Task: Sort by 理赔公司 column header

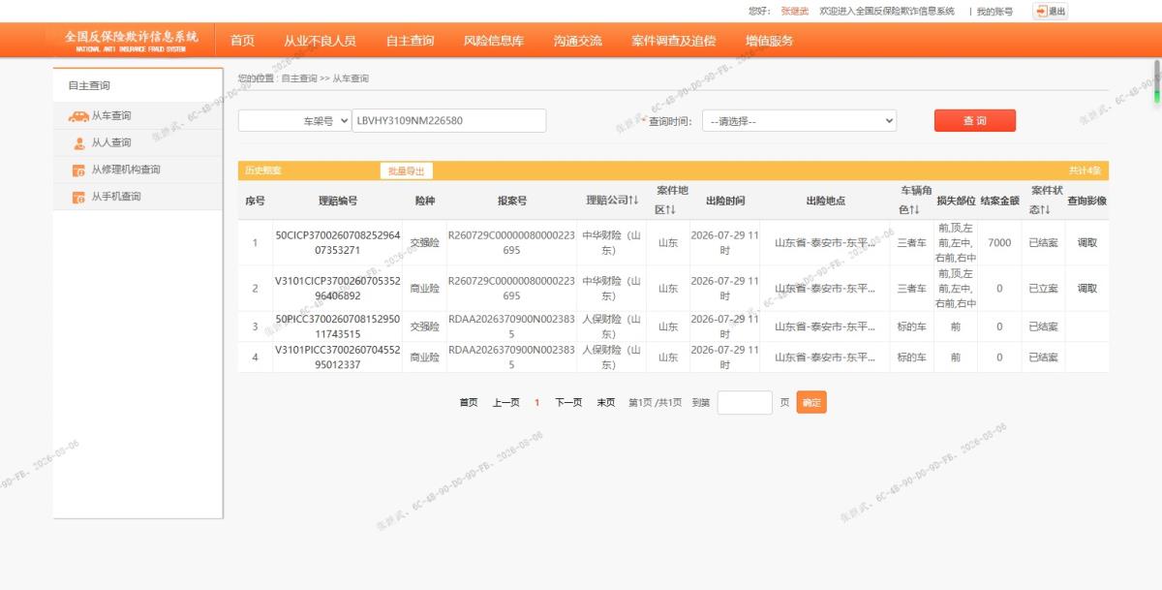Action: [x=612, y=201]
